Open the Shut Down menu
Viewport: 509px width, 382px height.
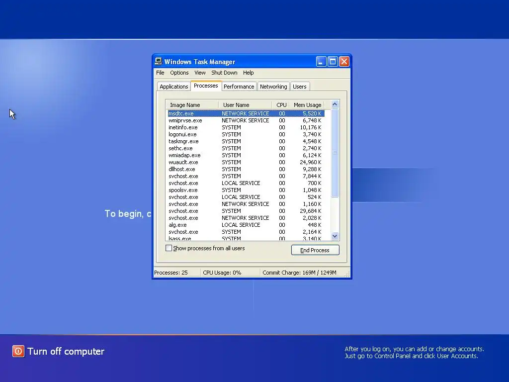(224, 73)
